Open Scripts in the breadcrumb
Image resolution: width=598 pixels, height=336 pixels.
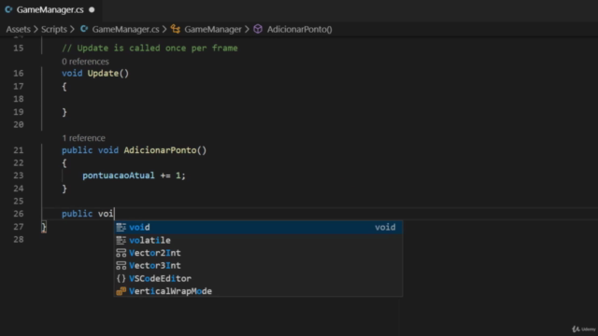point(54,29)
